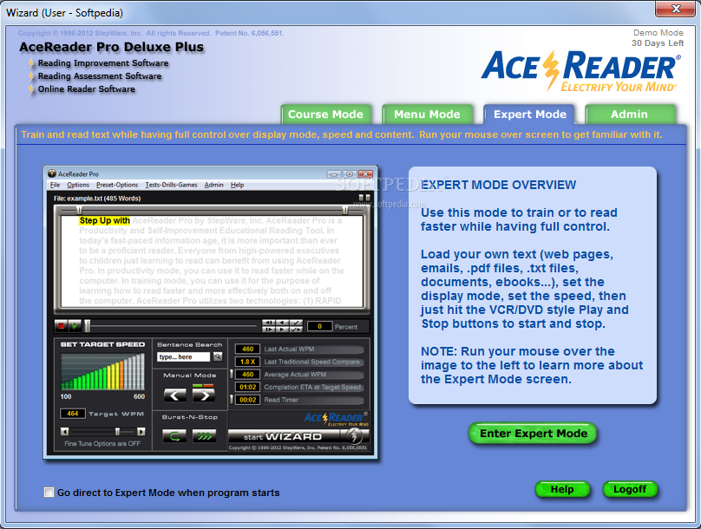The width and height of the screenshot is (701, 529).
Task: Enable Go direct to Expert Mode checkbox
Action: point(49,493)
